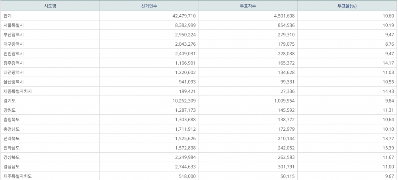Select Seoul's voter count 854,536

click(x=285, y=25)
